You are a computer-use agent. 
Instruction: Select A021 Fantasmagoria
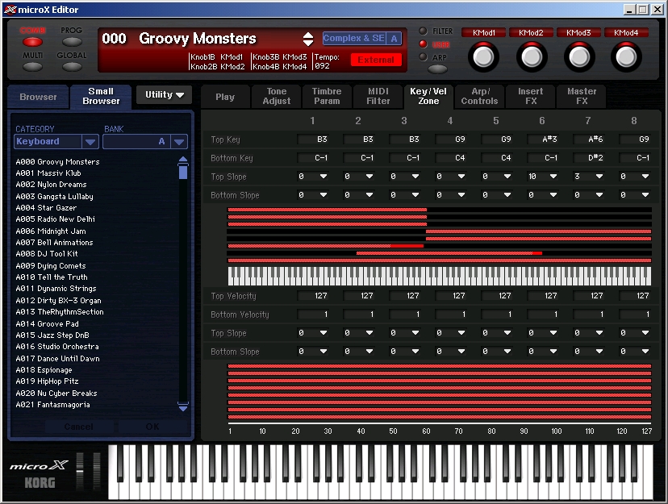point(52,405)
